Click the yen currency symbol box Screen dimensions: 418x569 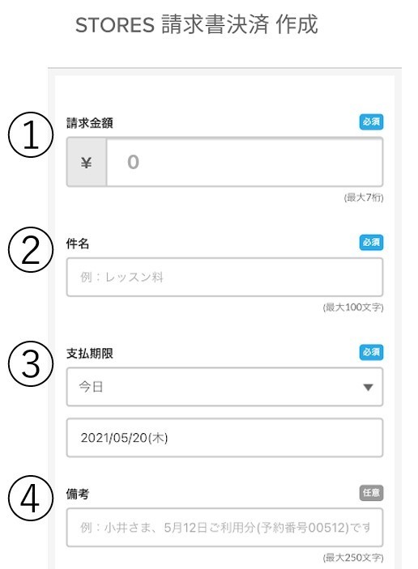(87, 162)
